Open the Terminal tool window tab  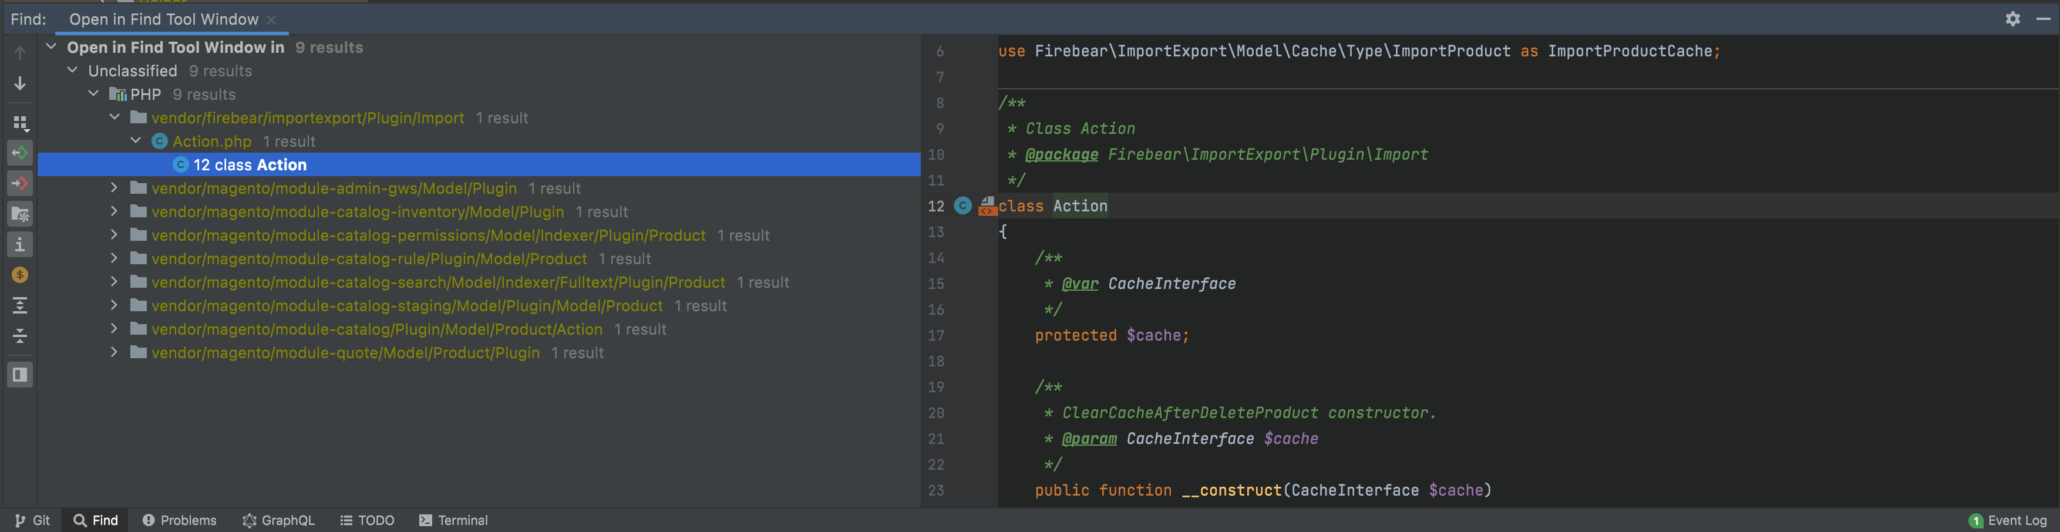click(453, 520)
